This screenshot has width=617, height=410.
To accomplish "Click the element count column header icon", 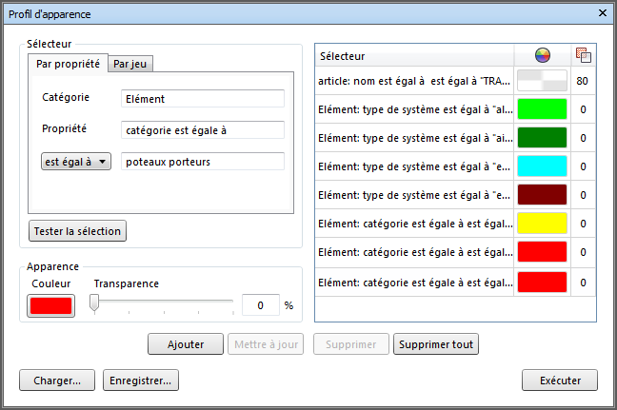I will click(583, 55).
